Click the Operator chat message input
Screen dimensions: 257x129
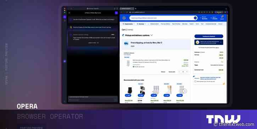coord(93,100)
